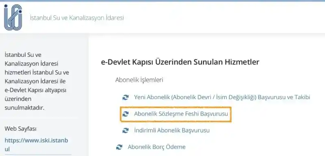This screenshot has width=325, height=156.
Task: Select the Abonelik İşlemleri category heading
Action: 139,80
